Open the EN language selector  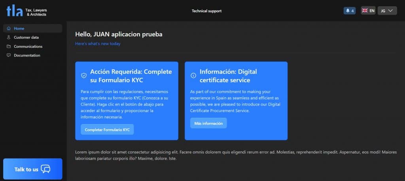368,11
